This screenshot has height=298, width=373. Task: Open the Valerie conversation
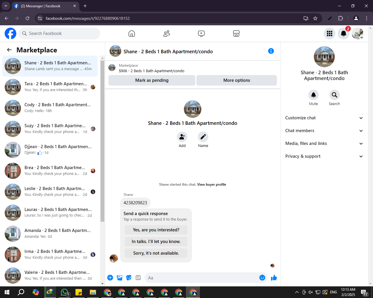pyautogui.click(x=50, y=276)
